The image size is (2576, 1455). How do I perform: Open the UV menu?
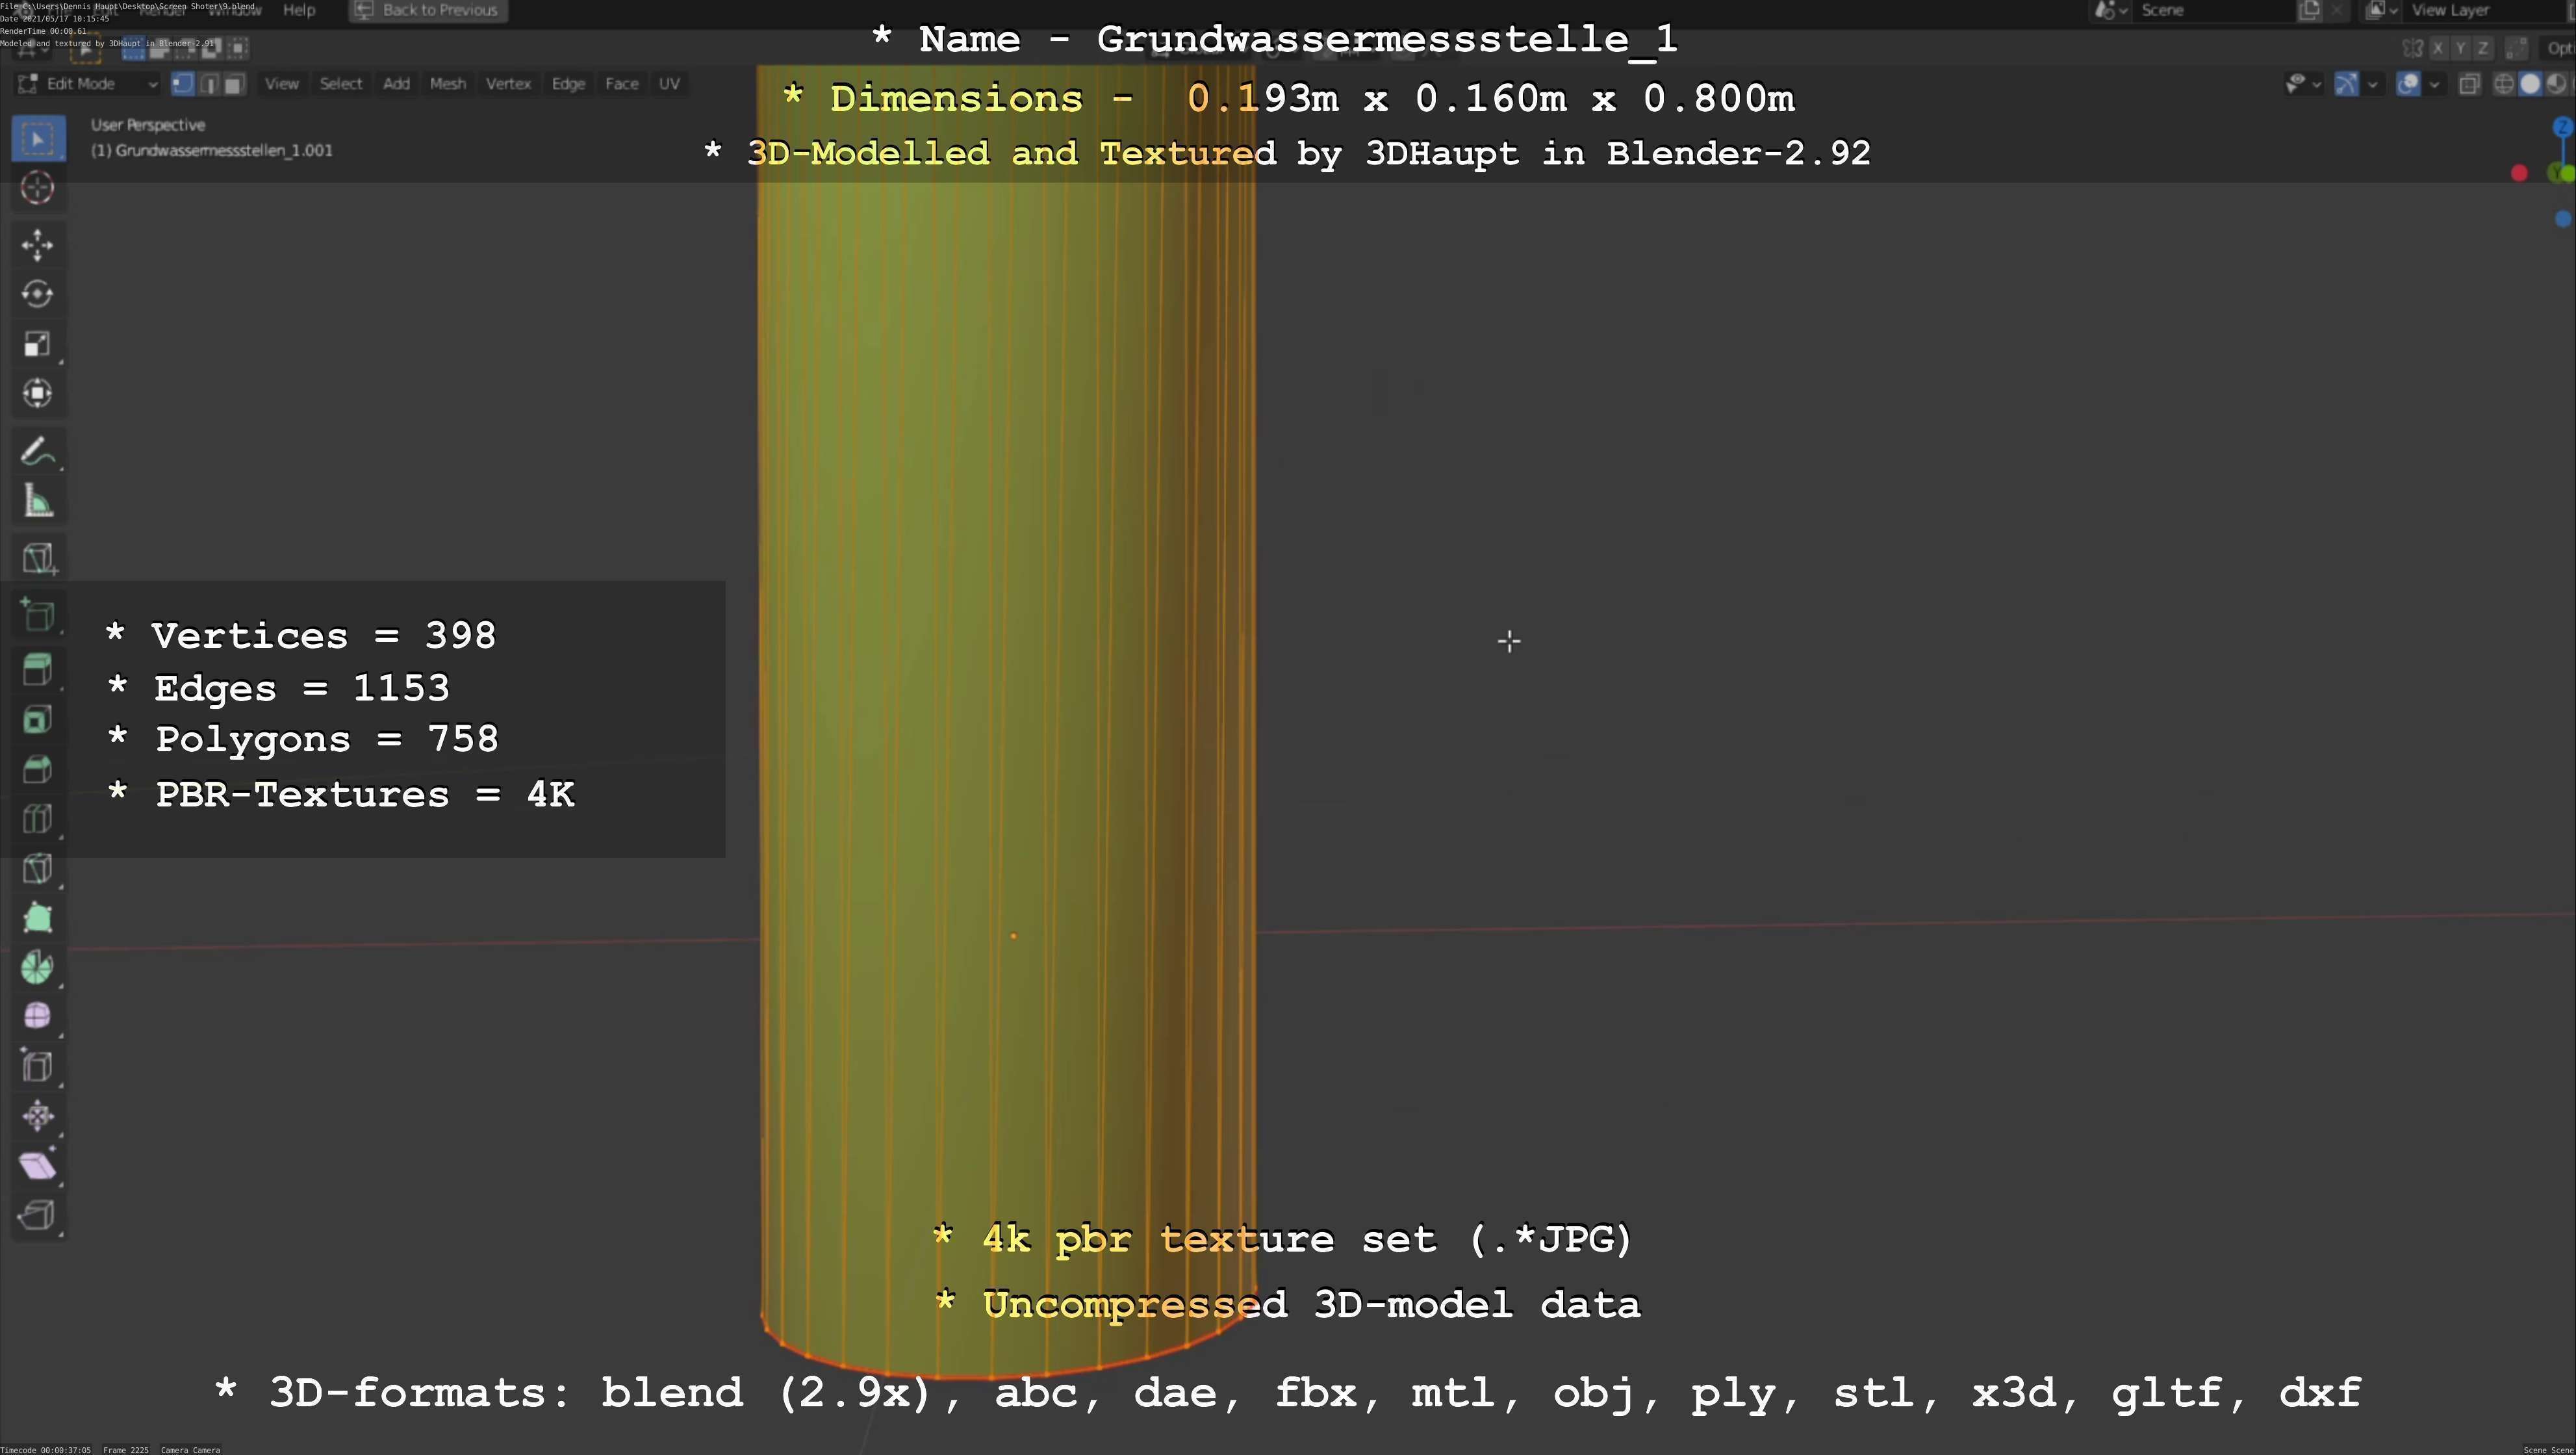coord(669,84)
